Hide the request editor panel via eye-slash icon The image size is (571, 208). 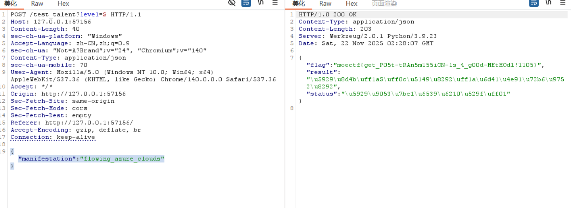pos(232,3)
